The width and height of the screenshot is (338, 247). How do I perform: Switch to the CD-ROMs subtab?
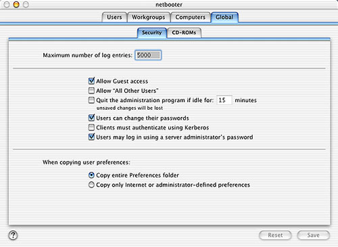(x=184, y=33)
